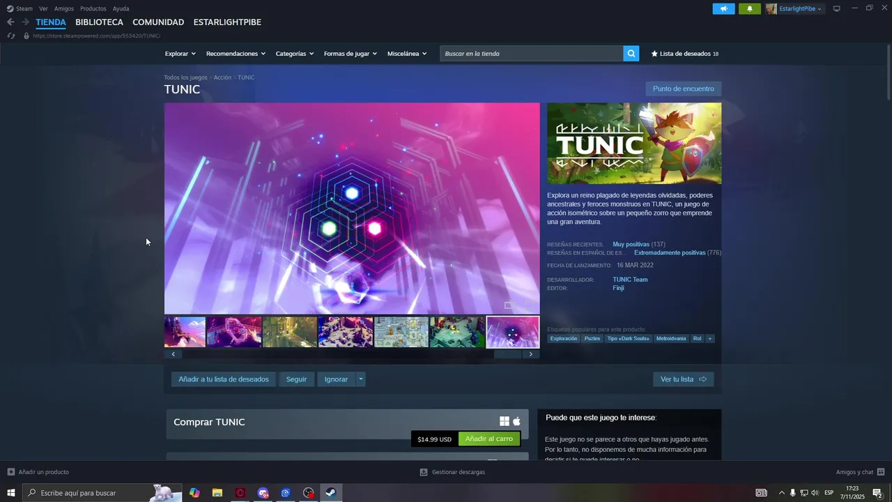Open the Categorías dropdown menu
The width and height of the screenshot is (892, 502).
pyautogui.click(x=295, y=54)
